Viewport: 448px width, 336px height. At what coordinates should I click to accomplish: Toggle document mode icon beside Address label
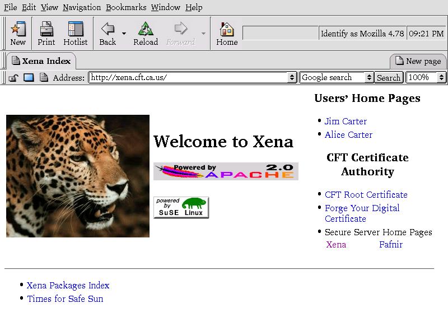pyautogui.click(x=44, y=78)
